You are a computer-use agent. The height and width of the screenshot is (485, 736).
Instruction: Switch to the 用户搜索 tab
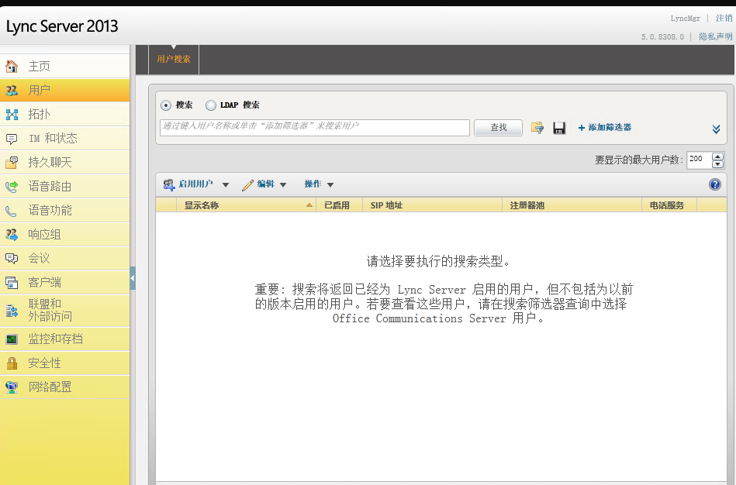[x=174, y=59]
